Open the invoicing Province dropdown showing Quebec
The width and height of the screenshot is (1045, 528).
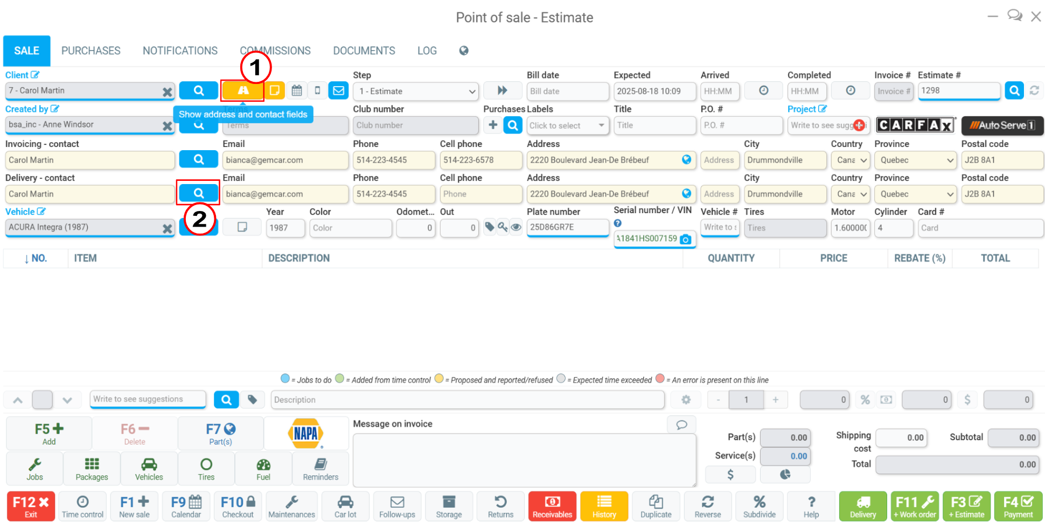915,160
